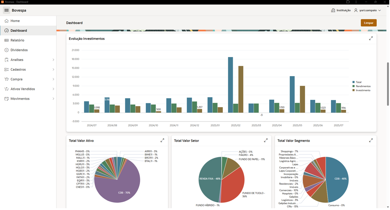Select Dashboard in the sidebar

click(28, 30)
